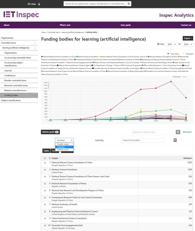The height and width of the screenshot is (231, 195).
Task: Open the User guide menu item
Action: (x=125, y=25)
